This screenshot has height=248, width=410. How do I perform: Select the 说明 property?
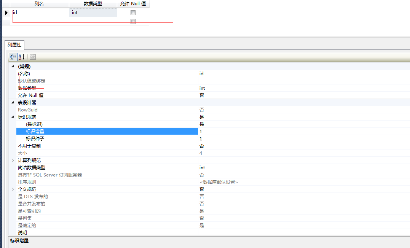click(107, 232)
